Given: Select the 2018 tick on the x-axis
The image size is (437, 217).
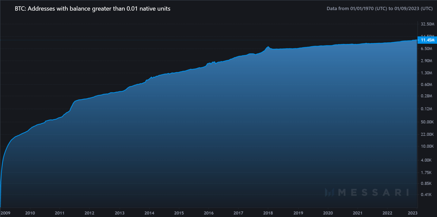Looking at the screenshot, I should tap(268, 213).
